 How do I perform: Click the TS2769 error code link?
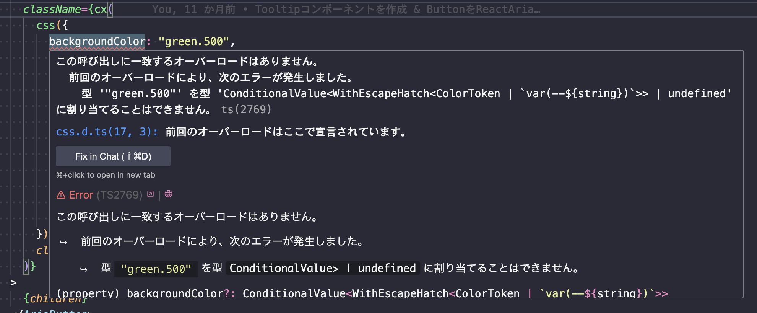click(x=120, y=195)
